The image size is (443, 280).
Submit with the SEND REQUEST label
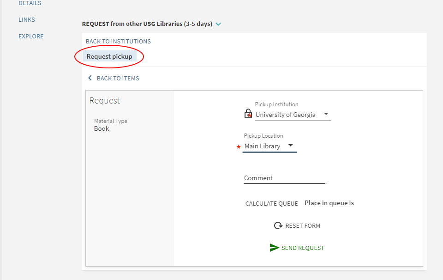303,248
